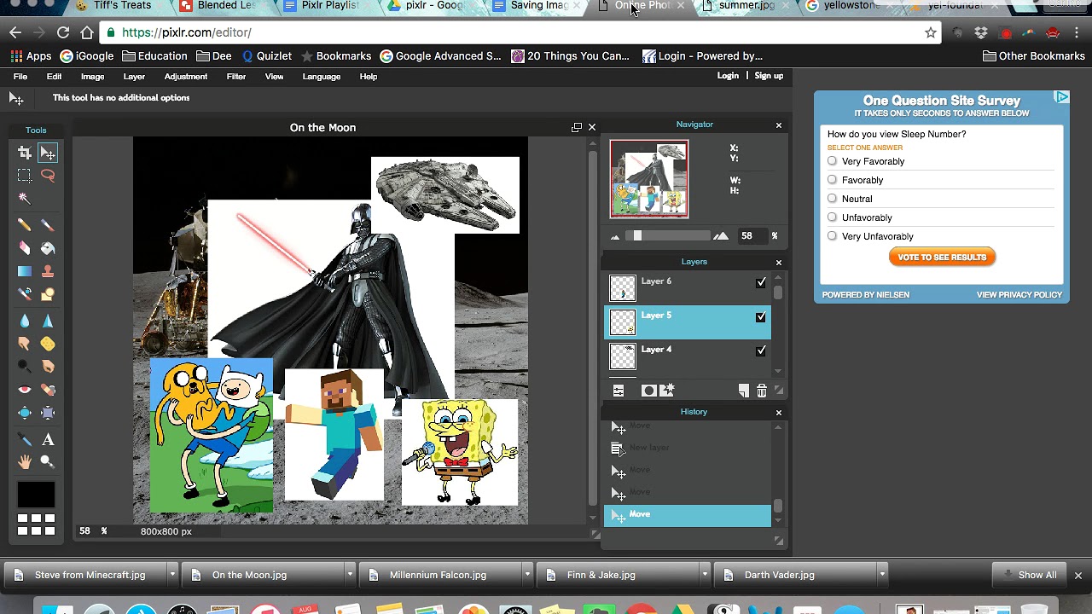Open the Adjustment menu
1092x614 pixels.
(x=185, y=77)
